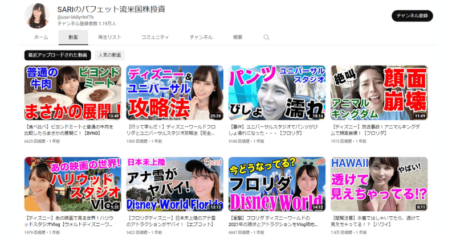The image size is (456, 239).
Task: Open the ディズニー&ユニバーサル攻略法 thumbnail
Action: (175, 93)
